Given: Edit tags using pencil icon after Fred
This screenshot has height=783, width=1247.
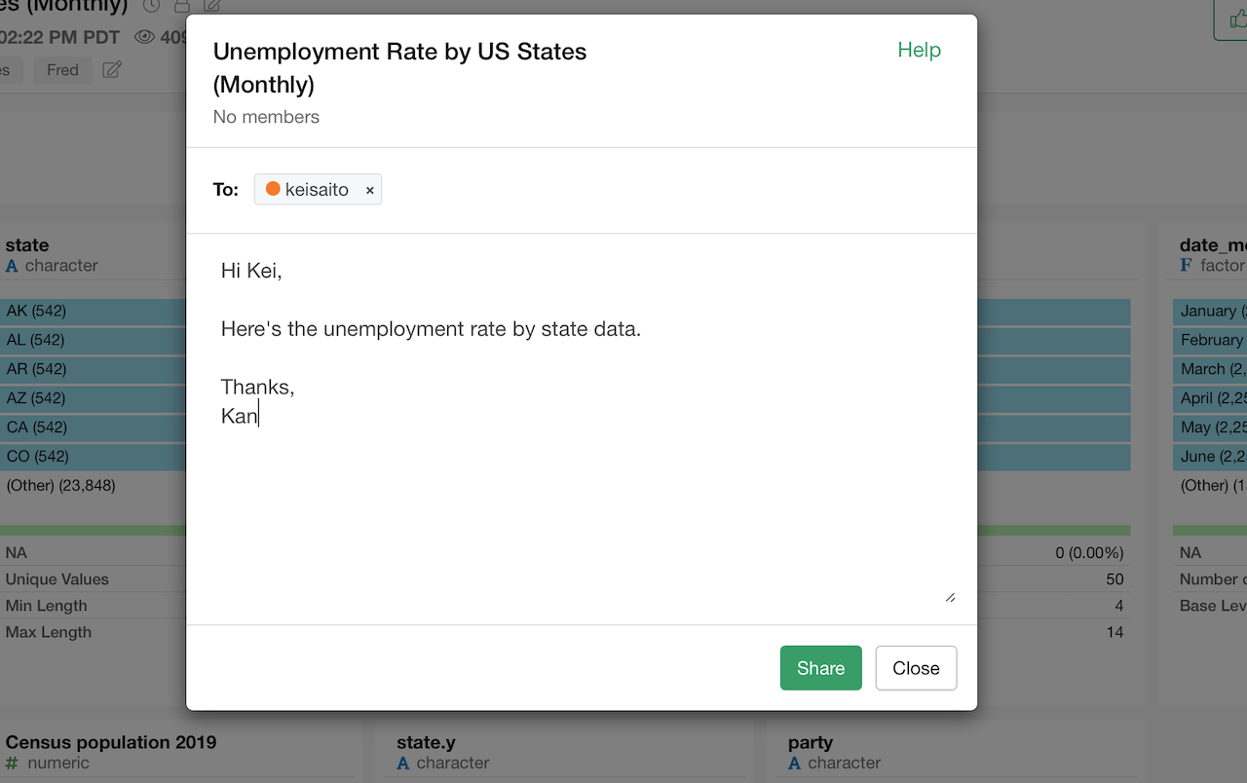Looking at the screenshot, I should click(112, 70).
